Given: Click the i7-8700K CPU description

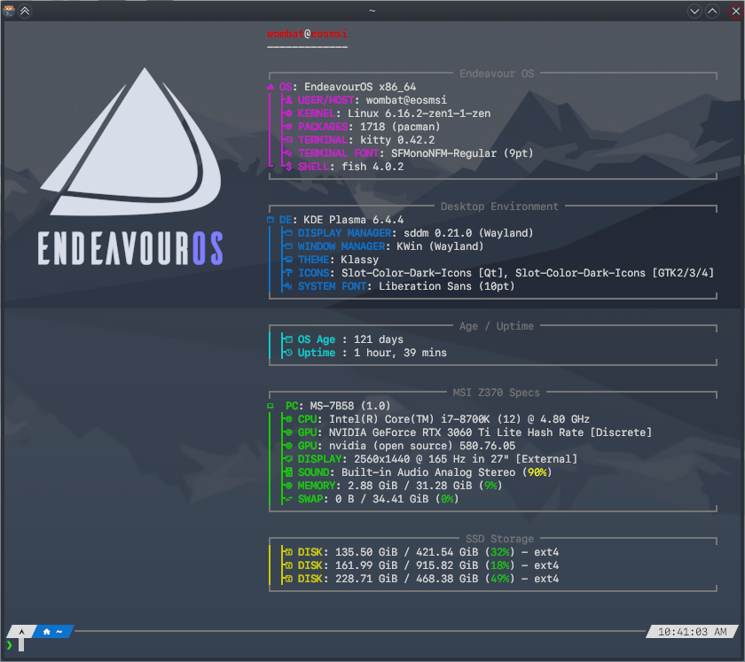Looking at the screenshot, I should pos(459,419).
